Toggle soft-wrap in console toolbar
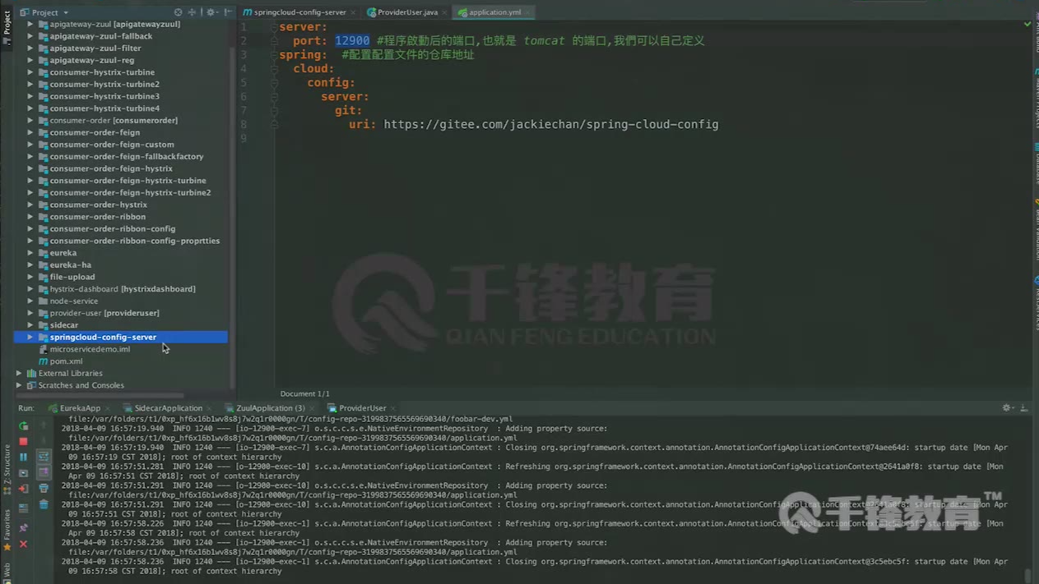 pos(44,457)
